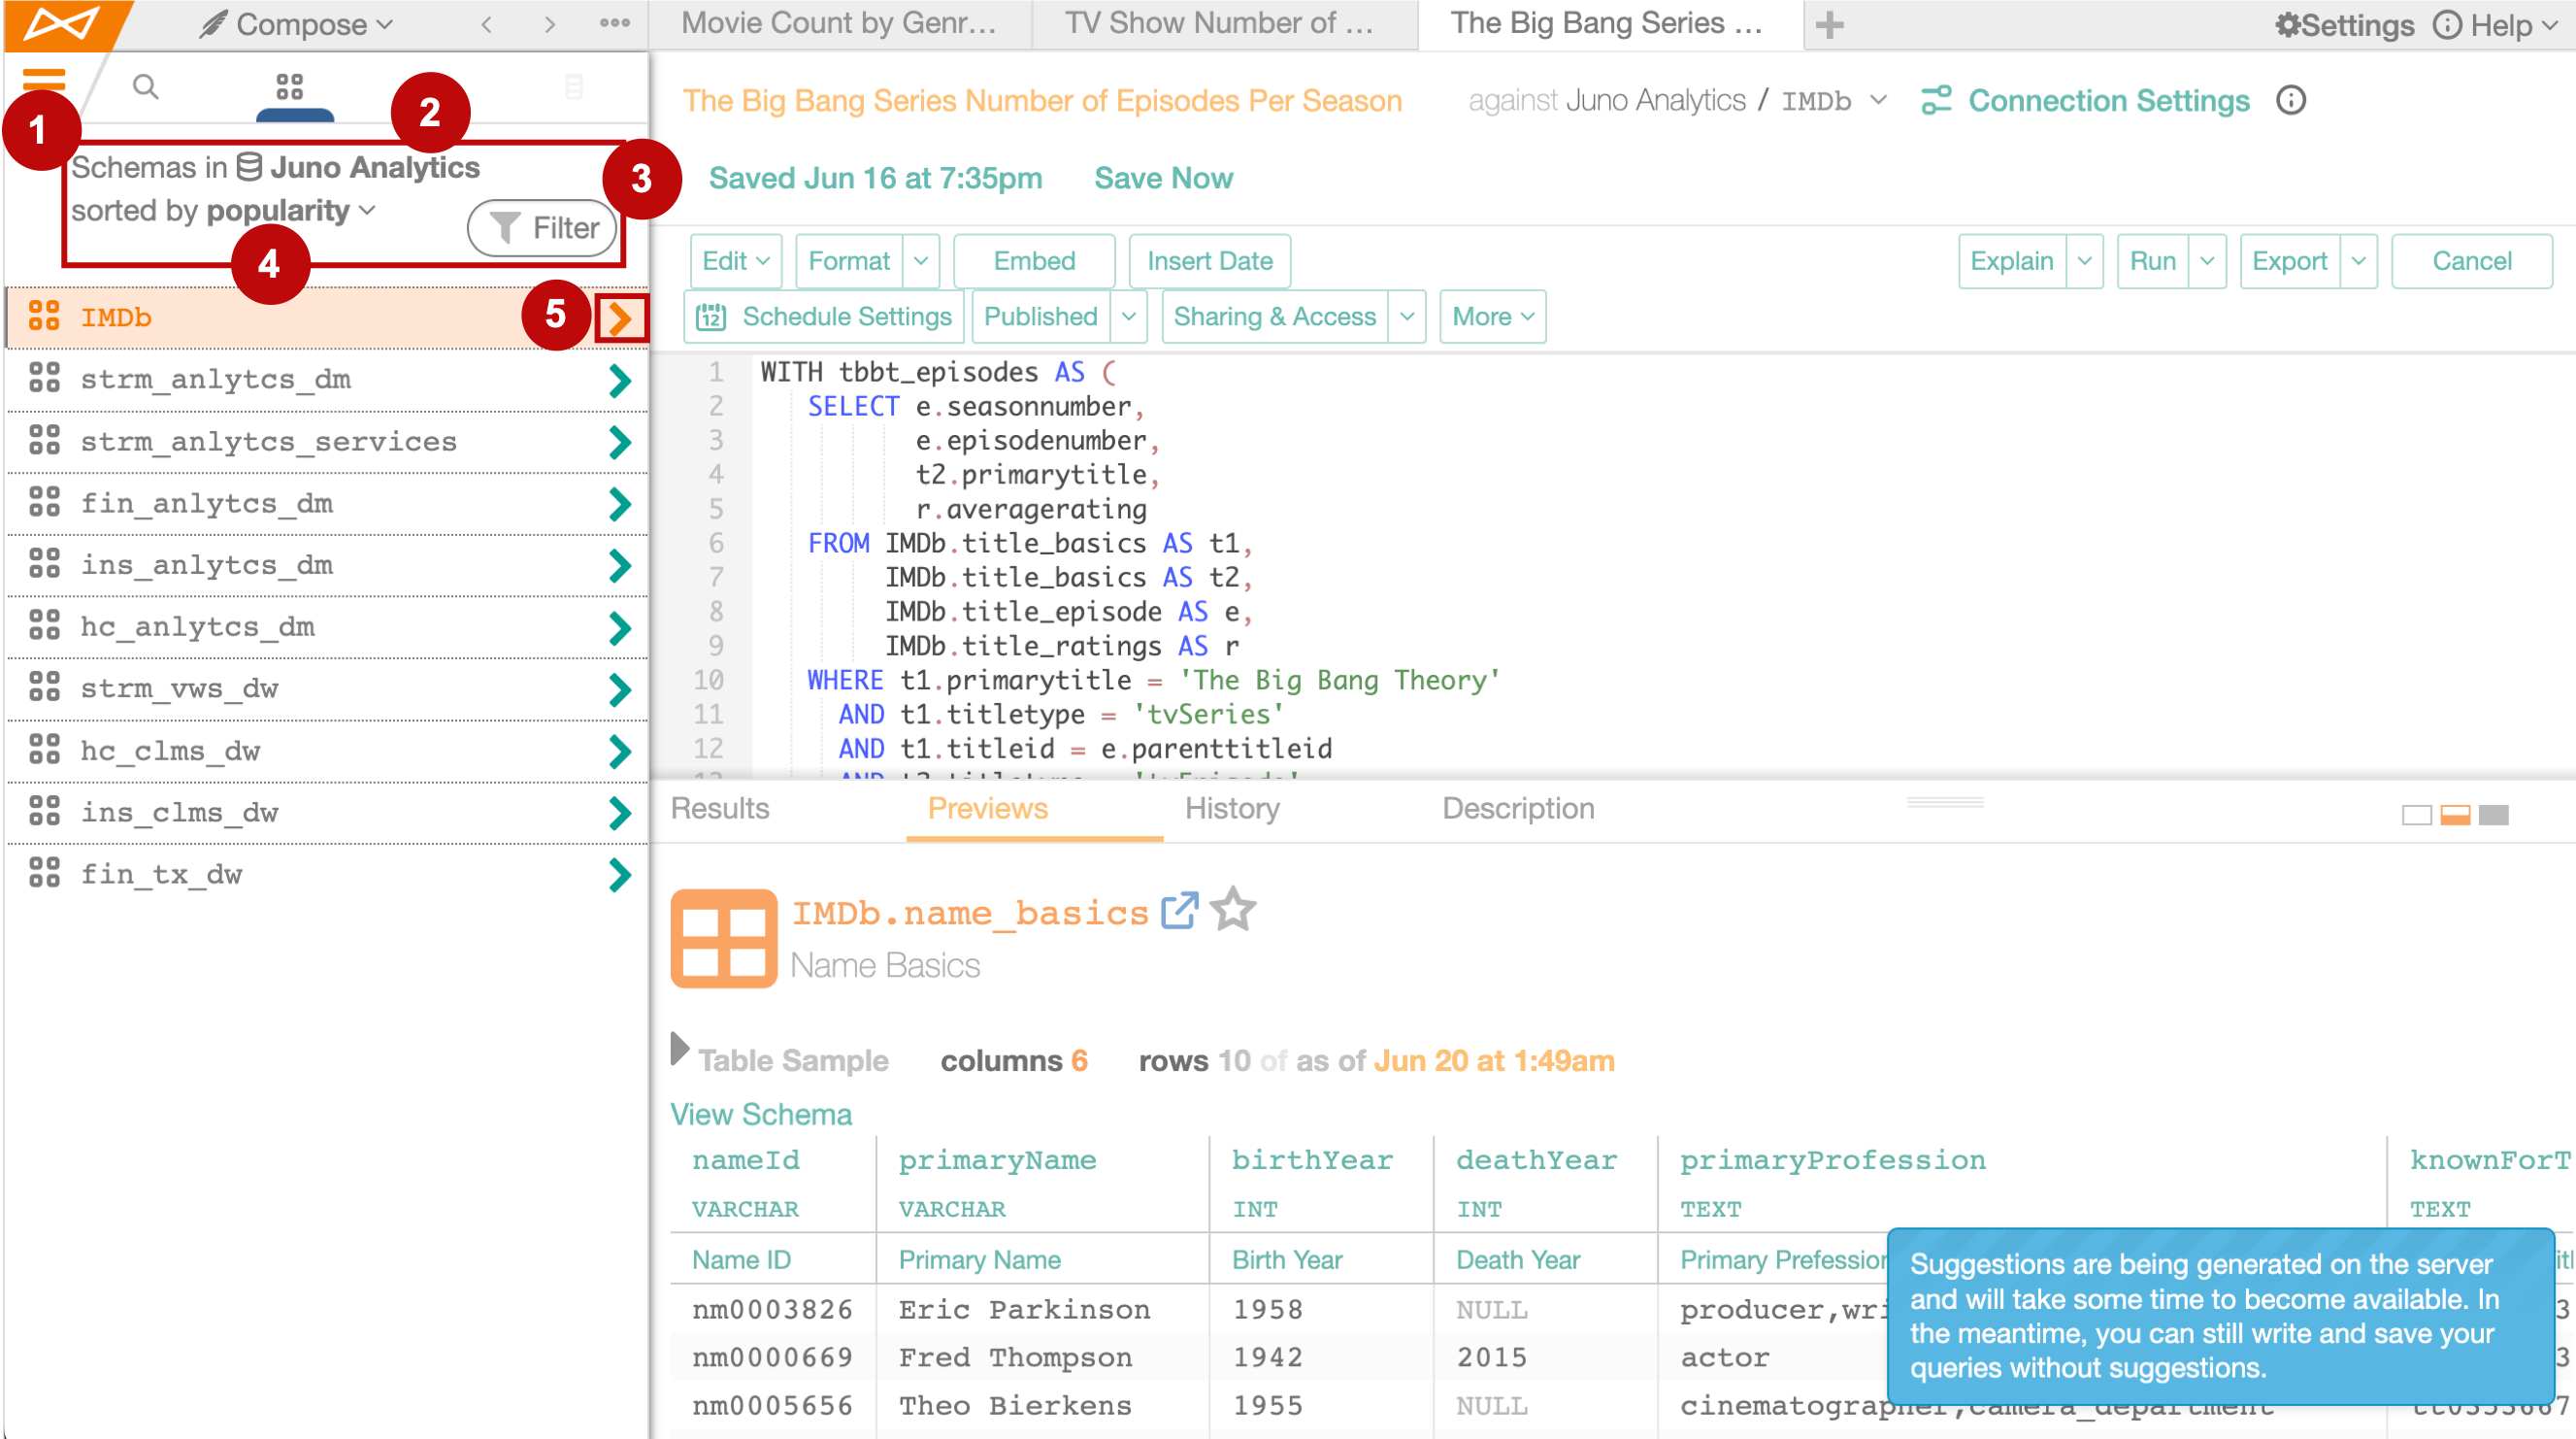Screen dimensions: 2576x1439
Task: Expand the hc_anlytcs_dm schema
Action: coord(620,627)
